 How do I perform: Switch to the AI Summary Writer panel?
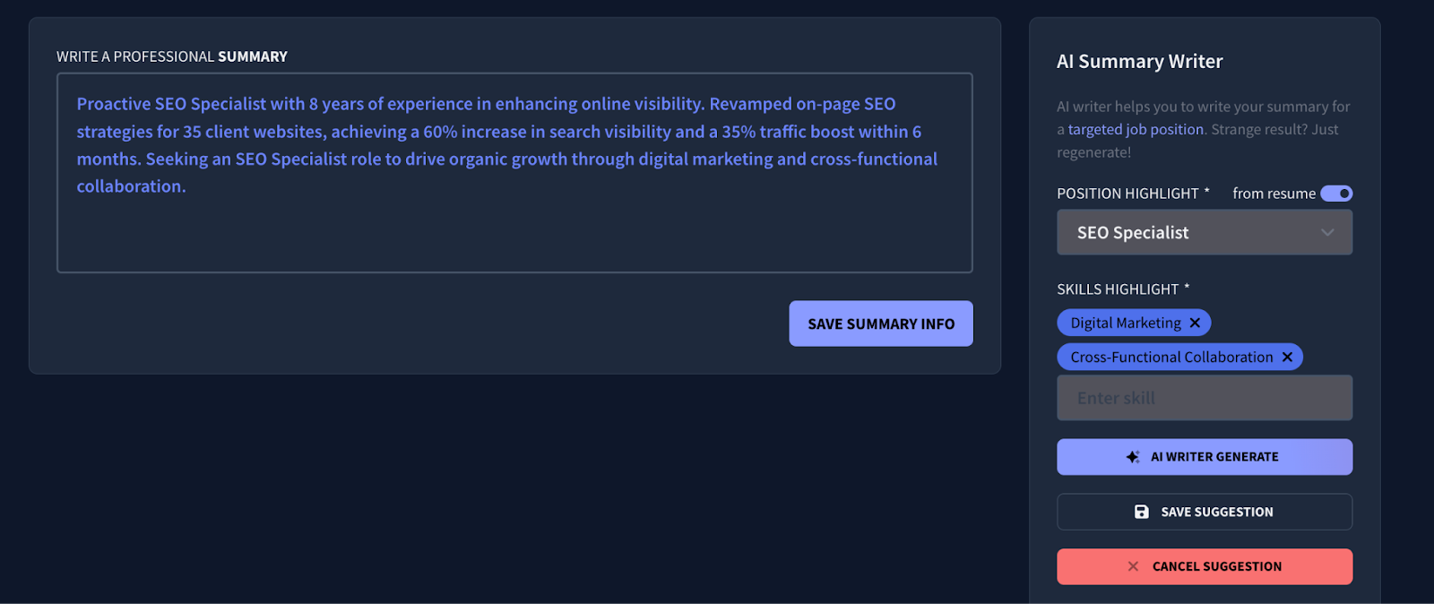point(1139,61)
